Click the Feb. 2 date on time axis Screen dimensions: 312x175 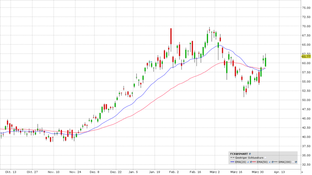coord(174,172)
